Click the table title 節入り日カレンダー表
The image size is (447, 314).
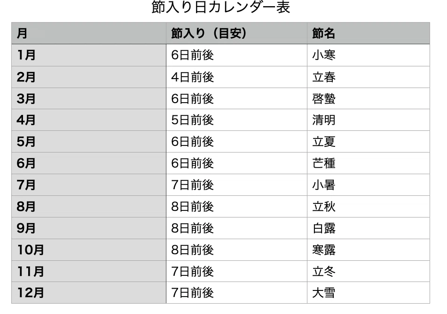pos(220,8)
